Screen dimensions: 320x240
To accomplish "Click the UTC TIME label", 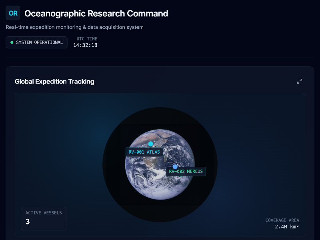I will [x=87, y=39].
